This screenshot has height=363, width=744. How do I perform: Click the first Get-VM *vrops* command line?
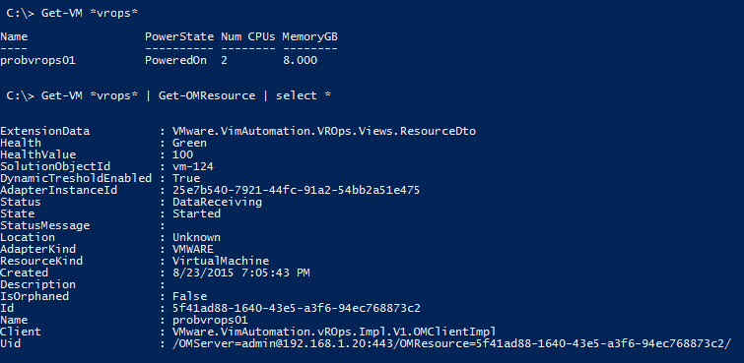(72, 13)
